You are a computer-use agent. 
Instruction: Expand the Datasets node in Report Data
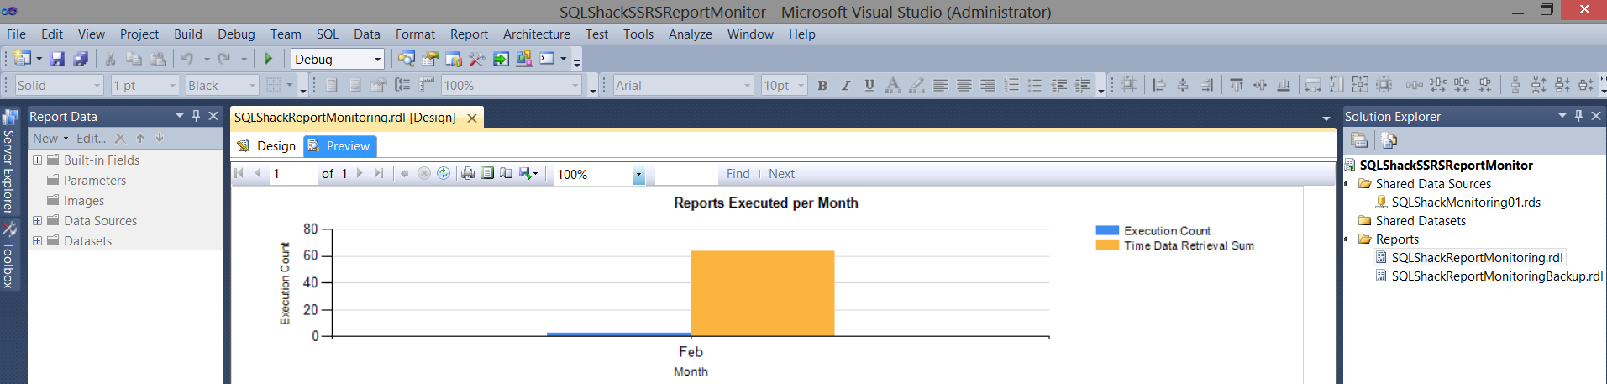point(37,241)
